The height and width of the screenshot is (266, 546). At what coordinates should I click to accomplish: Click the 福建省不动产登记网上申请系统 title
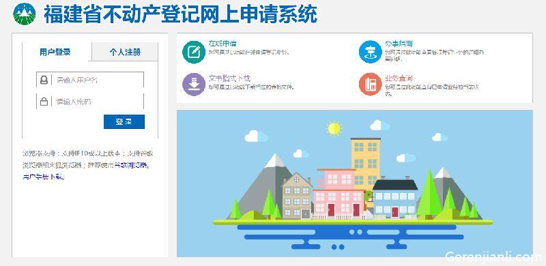click(x=180, y=14)
